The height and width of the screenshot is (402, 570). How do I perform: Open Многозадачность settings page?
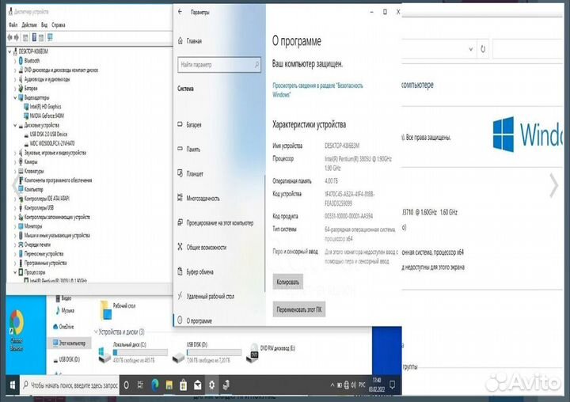199,198
